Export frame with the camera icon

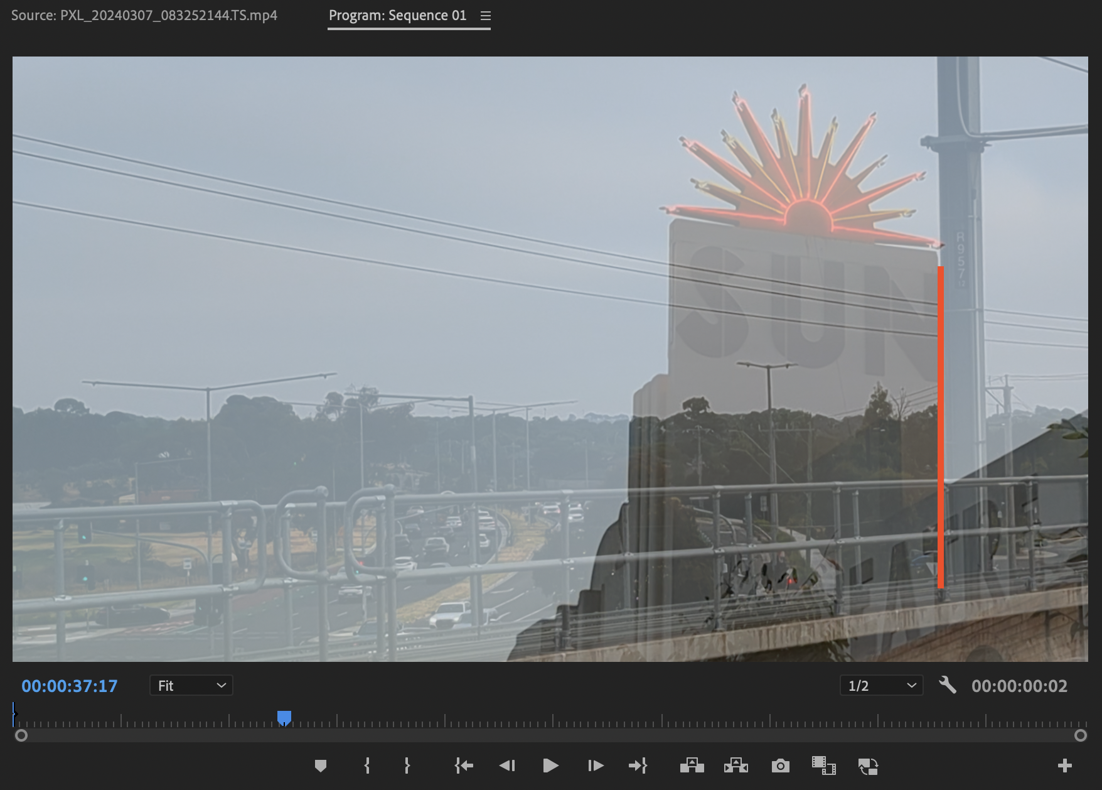point(780,766)
